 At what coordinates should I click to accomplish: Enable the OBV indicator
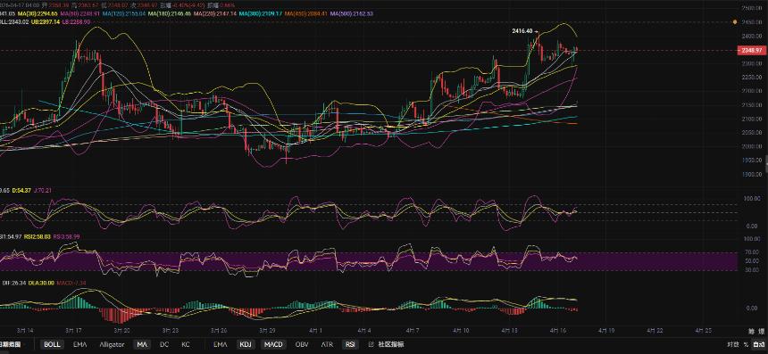coord(302,344)
